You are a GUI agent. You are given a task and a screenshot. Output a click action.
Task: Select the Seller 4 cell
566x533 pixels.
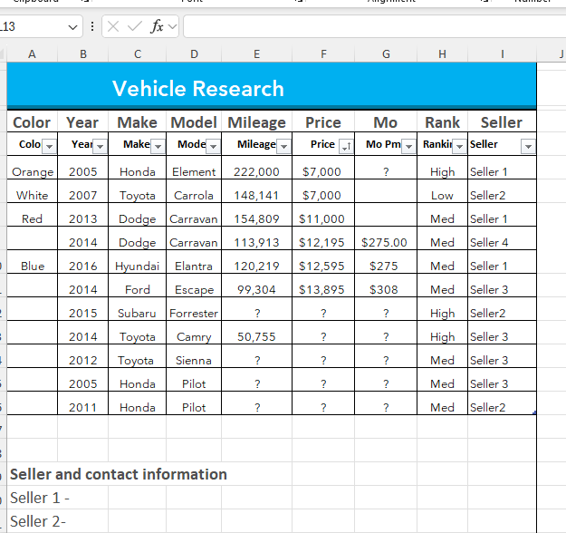[x=502, y=238]
